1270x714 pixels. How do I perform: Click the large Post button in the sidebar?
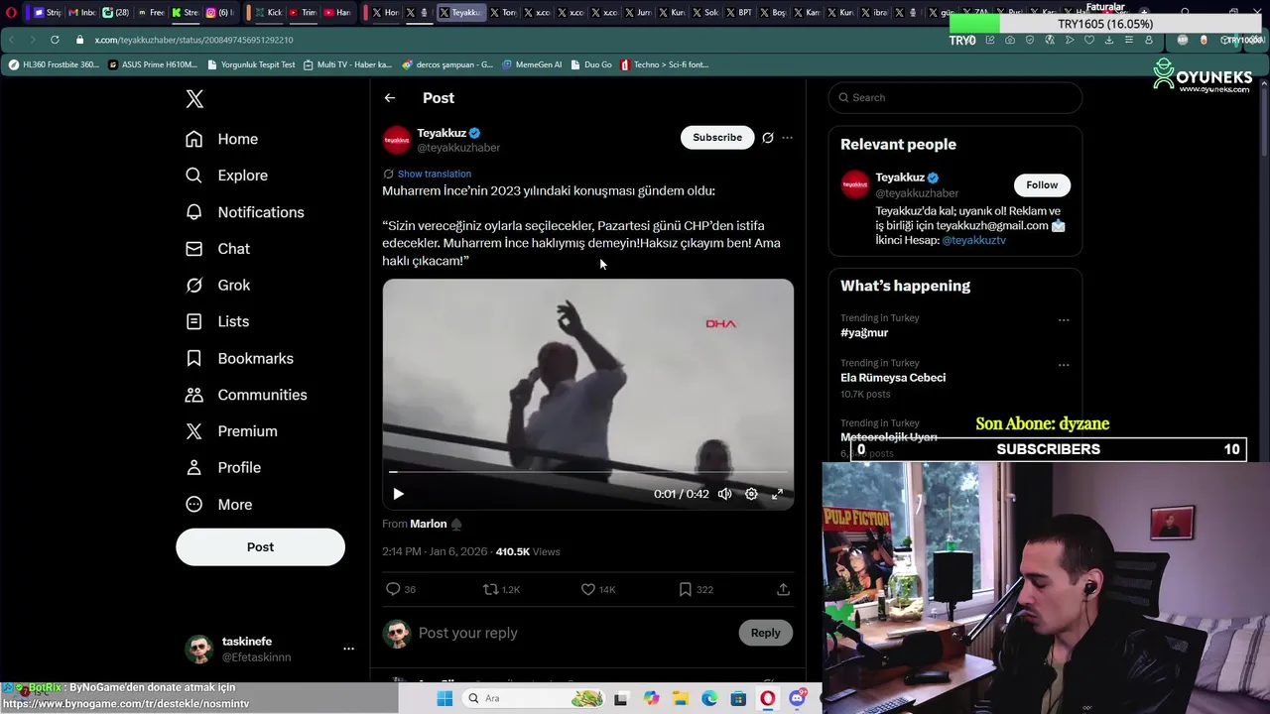click(260, 547)
